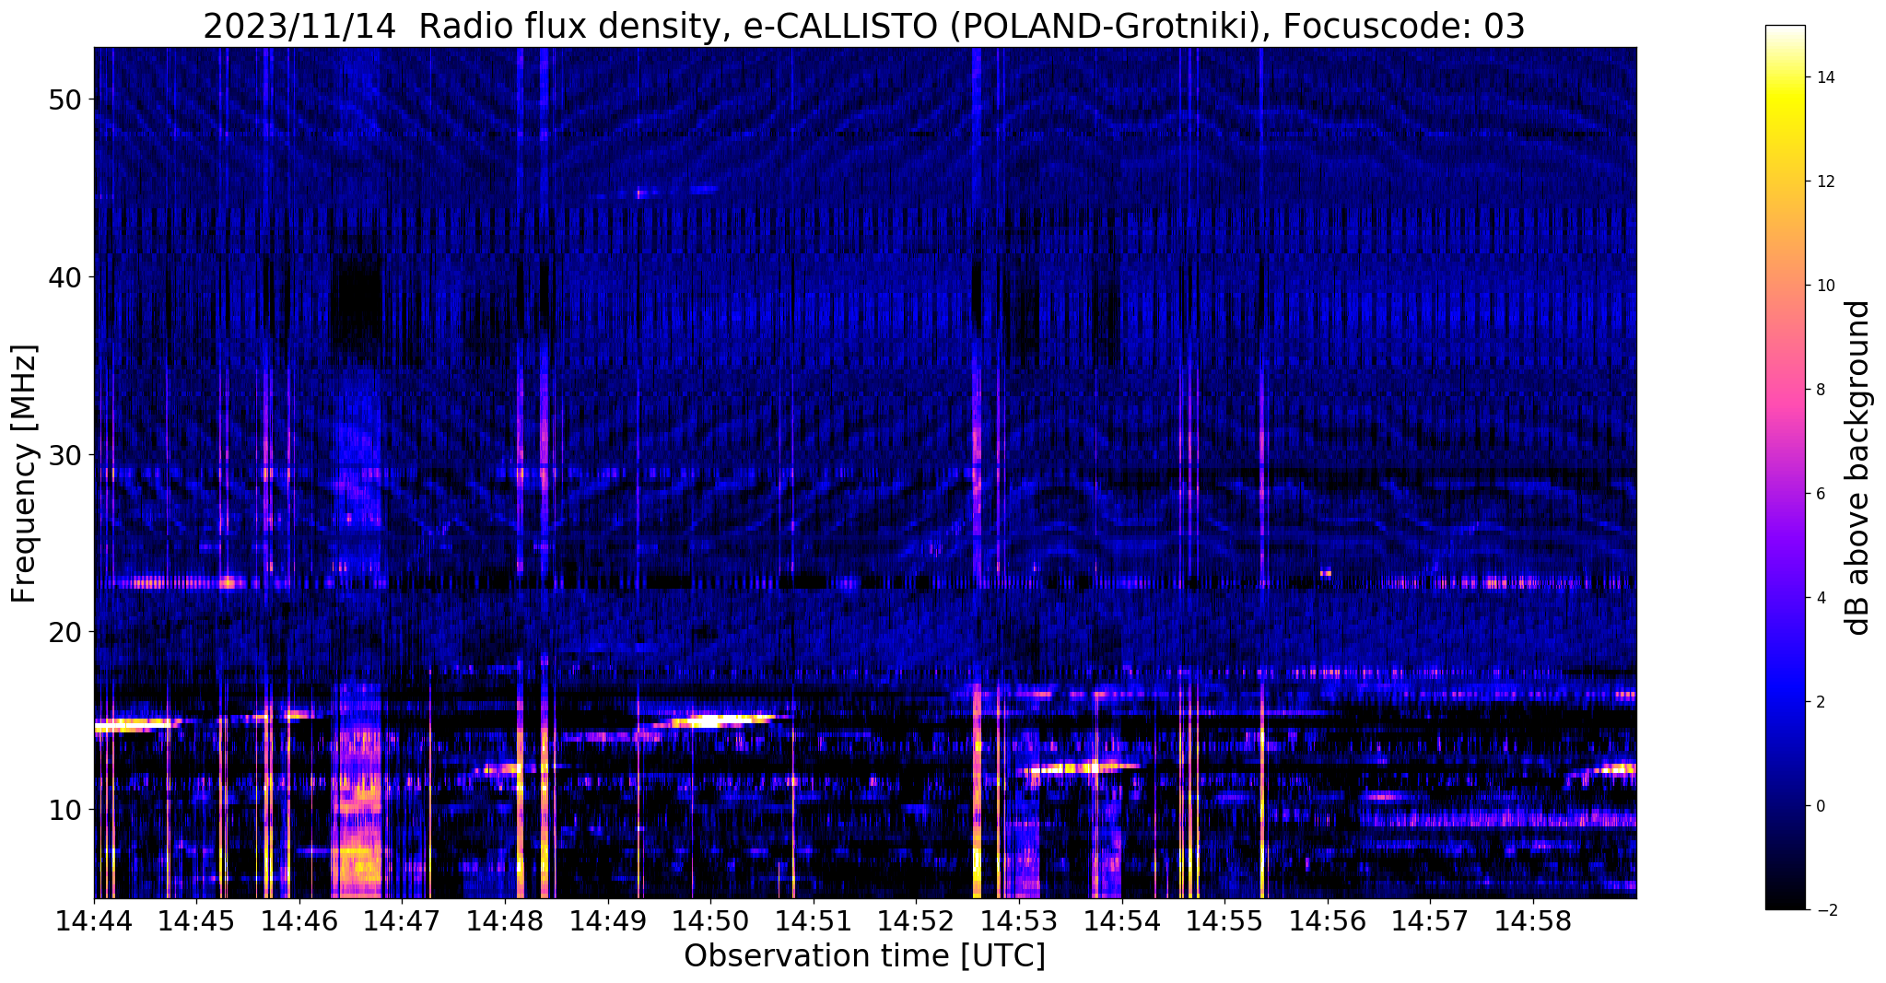Click the colorbar tick label 10
This screenshot has height=983, width=1886.
[1823, 286]
